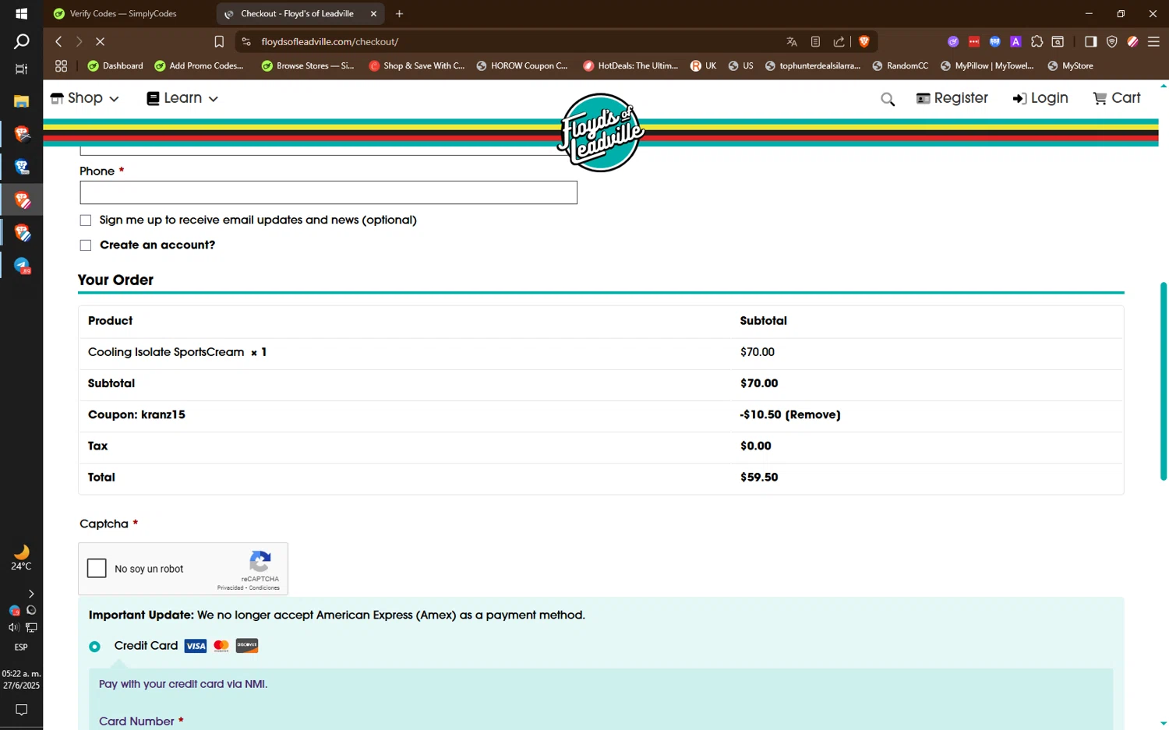Click Cooling Isolate SportsCream product row

[x=601, y=352]
